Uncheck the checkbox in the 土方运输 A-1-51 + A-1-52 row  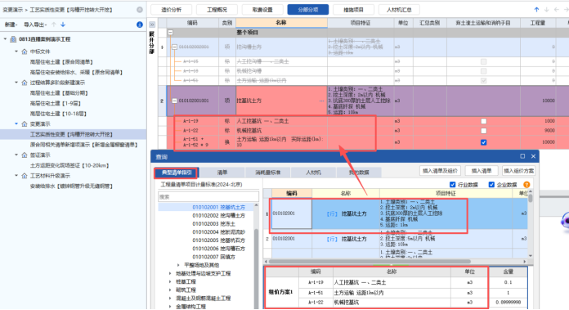tap(483, 142)
